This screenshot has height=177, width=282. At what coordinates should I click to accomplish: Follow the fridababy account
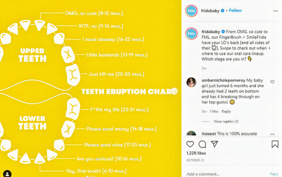coord(235,11)
